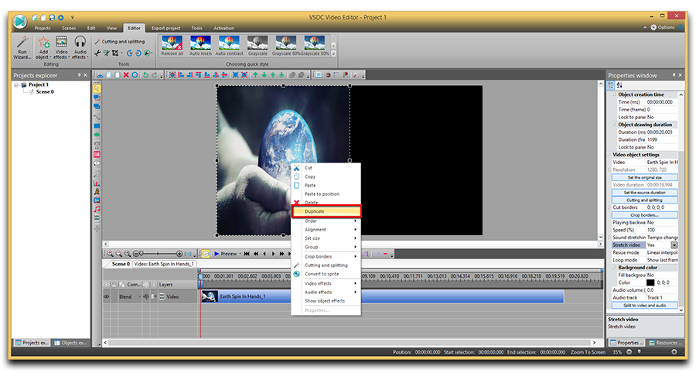Select the Scene 0 timeline tab

(x=121, y=264)
